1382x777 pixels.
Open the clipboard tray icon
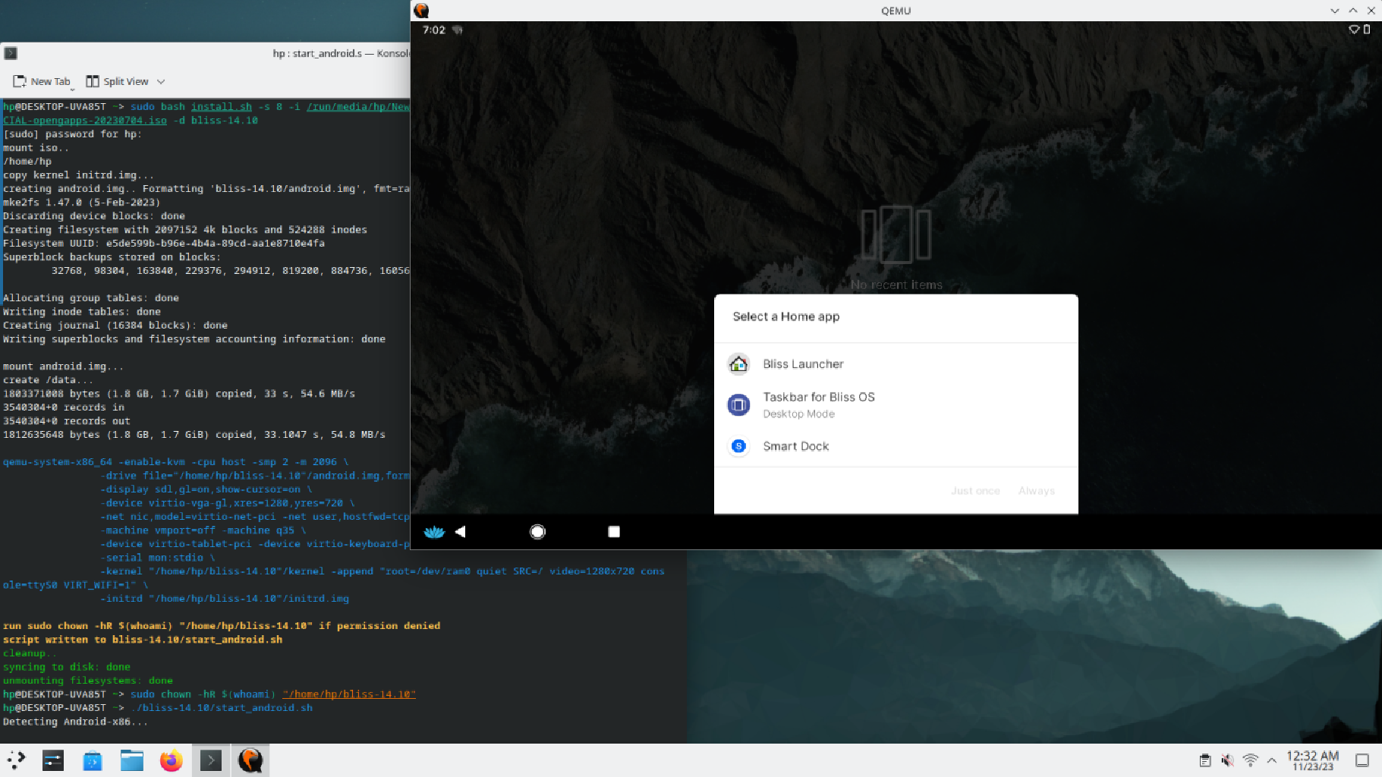1205,760
